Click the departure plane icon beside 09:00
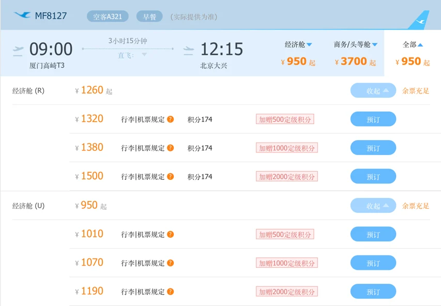 coord(18,51)
